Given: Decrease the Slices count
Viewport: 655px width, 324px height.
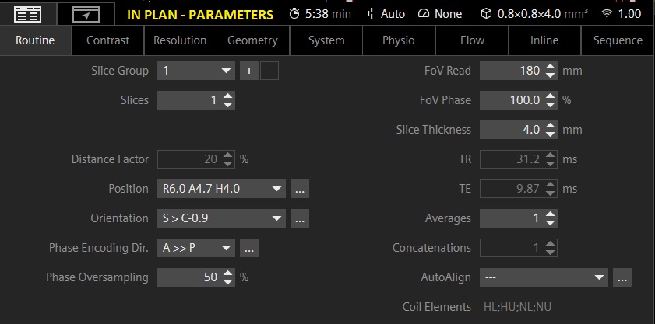Looking at the screenshot, I should (x=227, y=105).
